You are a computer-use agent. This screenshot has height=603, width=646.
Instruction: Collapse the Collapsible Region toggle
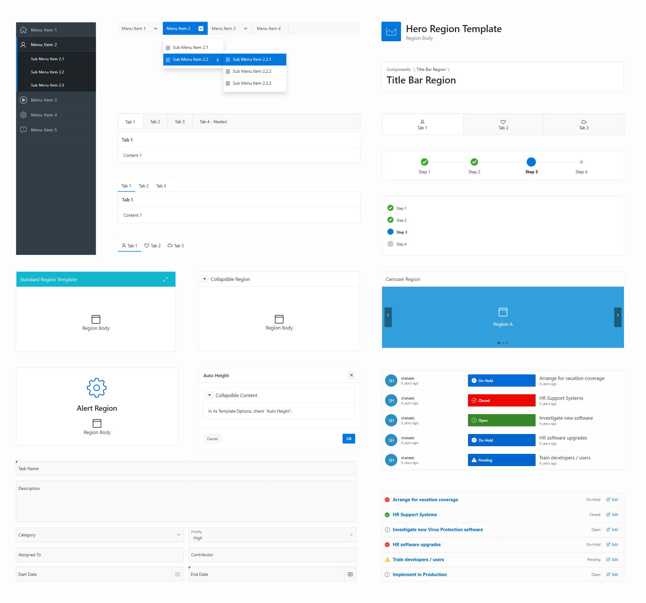(x=204, y=279)
